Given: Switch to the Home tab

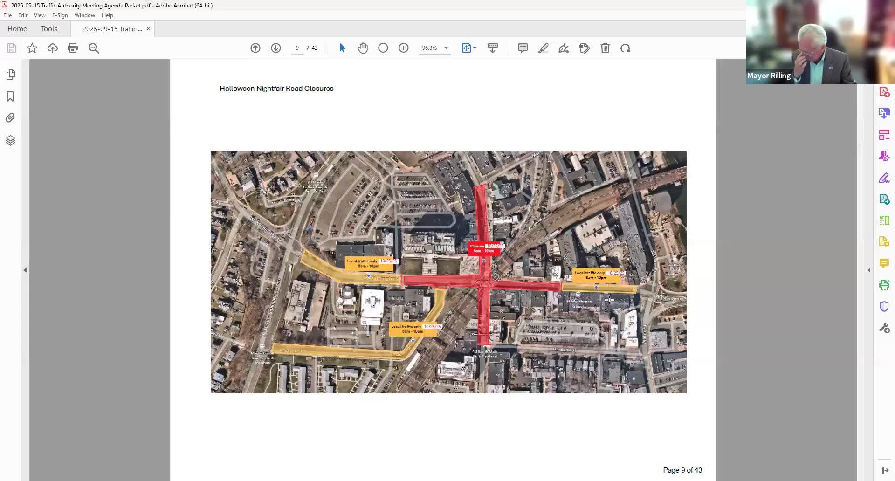Looking at the screenshot, I should point(17,29).
